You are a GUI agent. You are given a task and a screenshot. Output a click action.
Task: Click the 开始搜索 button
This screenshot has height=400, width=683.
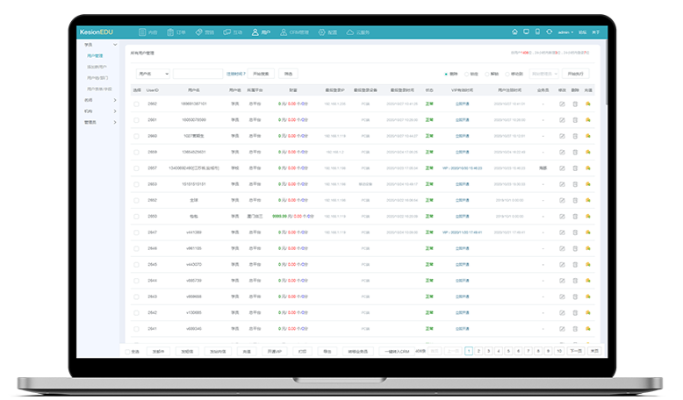tap(262, 75)
